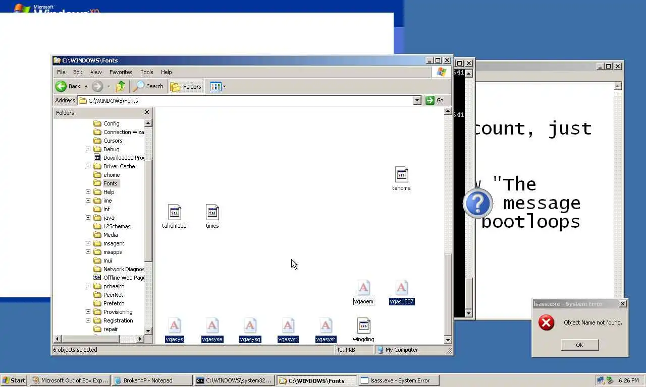Image resolution: width=646 pixels, height=387 pixels.
Task: Toggle the Folders pane button
Action: 186,86
